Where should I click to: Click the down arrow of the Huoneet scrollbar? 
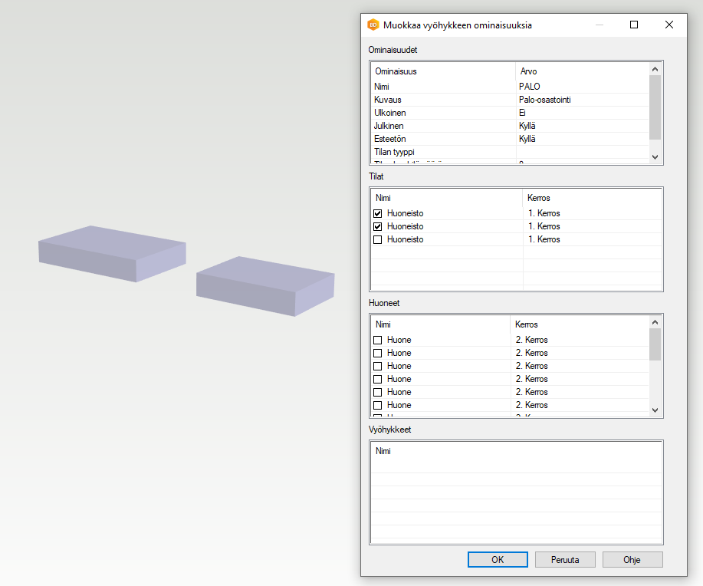(x=655, y=410)
